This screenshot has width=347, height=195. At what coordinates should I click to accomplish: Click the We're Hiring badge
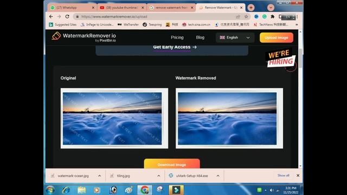(x=281, y=58)
